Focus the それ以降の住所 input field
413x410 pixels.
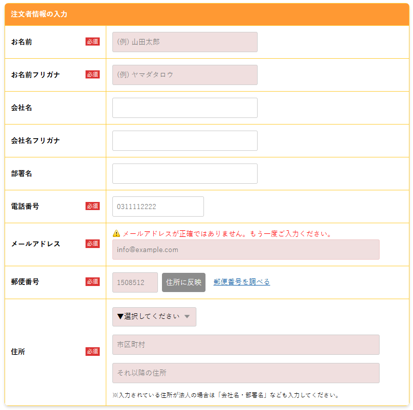[x=245, y=373]
